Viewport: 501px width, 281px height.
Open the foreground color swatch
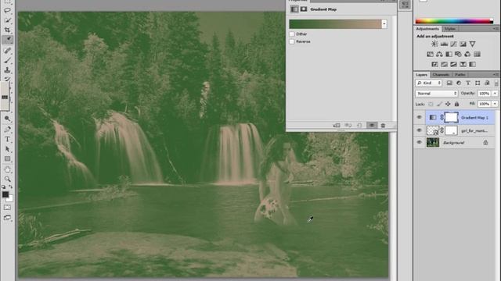5,194
